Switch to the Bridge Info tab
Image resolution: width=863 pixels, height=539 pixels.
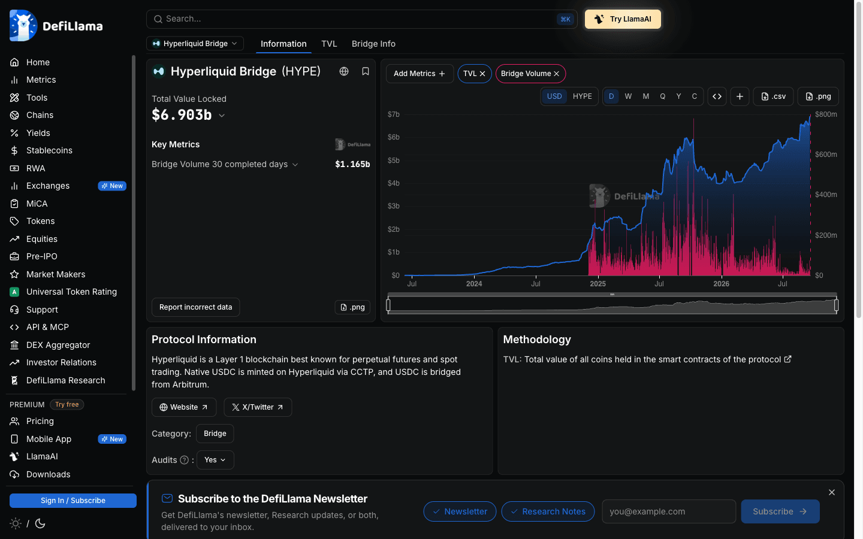click(373, 44)
